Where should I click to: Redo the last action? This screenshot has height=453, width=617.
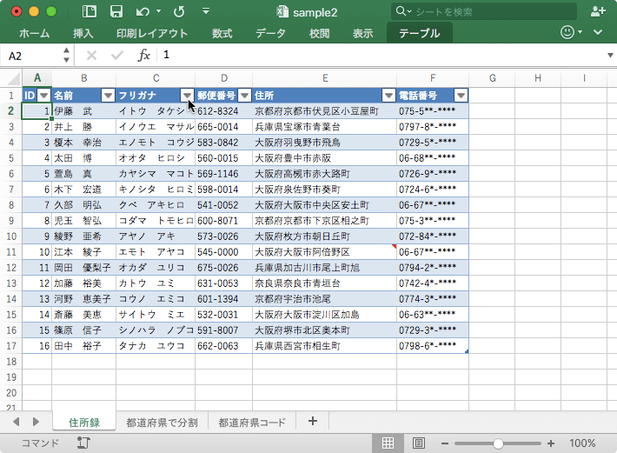coord(179,12)
